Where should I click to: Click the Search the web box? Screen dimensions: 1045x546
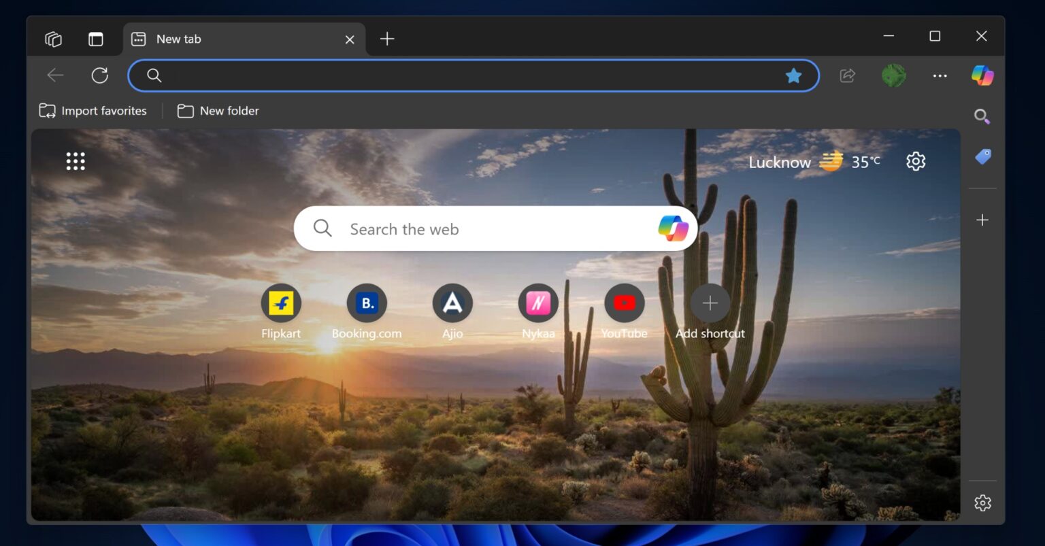pos(476,228)
